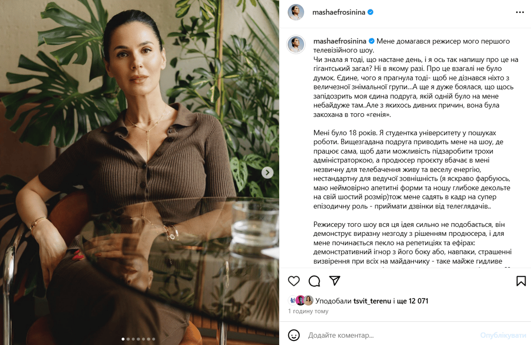Click the 'Опублікувати' post button

coord(503,335)
